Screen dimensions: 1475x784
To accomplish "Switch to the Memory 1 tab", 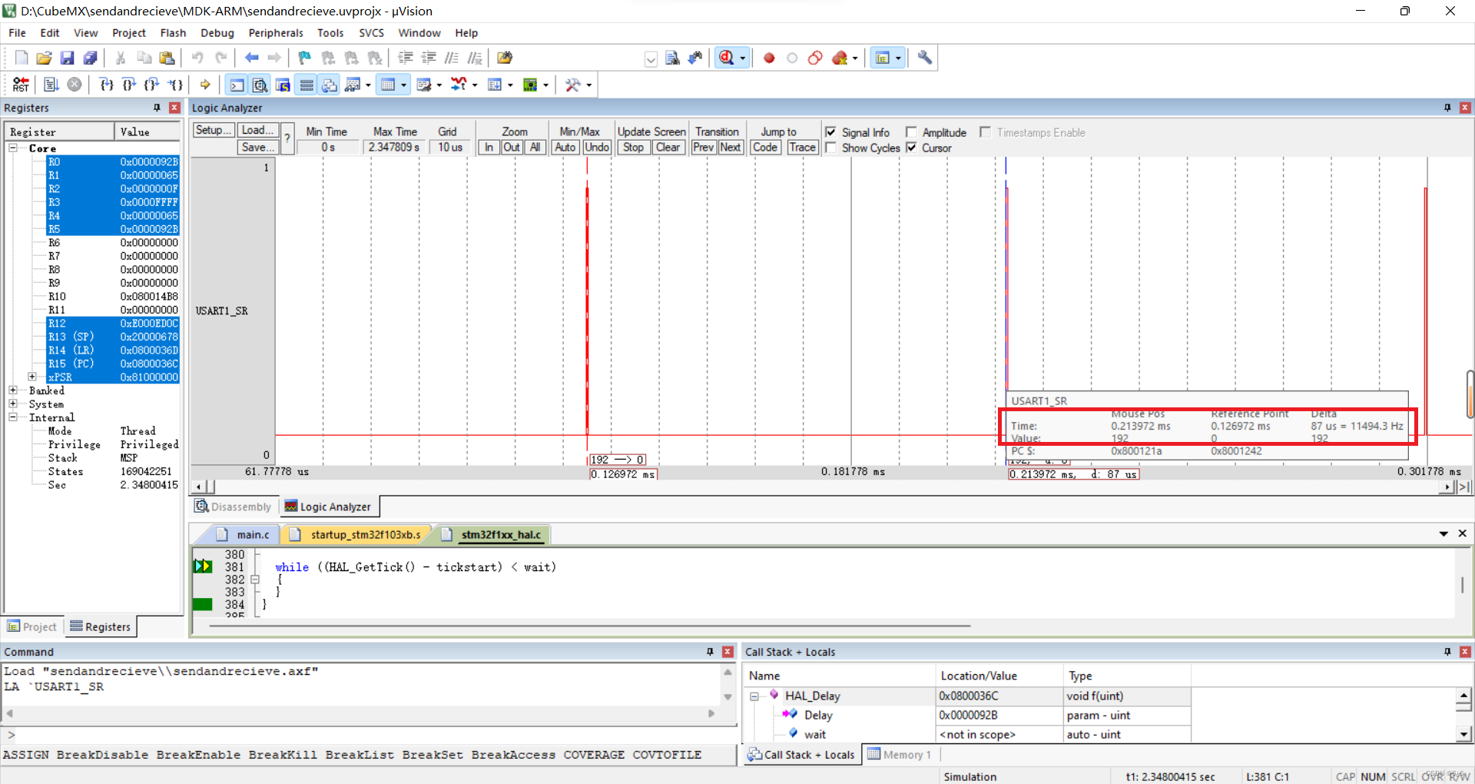I will point(900,755).
